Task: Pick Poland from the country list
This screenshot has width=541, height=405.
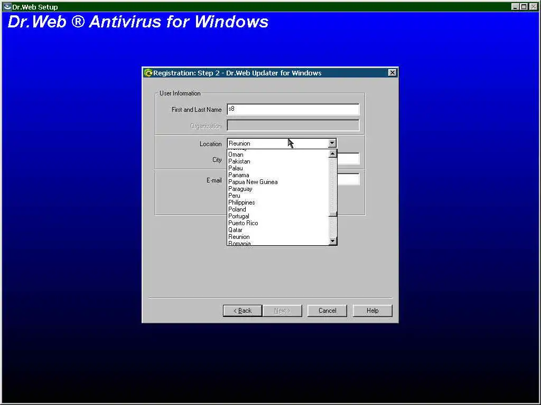Action: tap(278, 209)
